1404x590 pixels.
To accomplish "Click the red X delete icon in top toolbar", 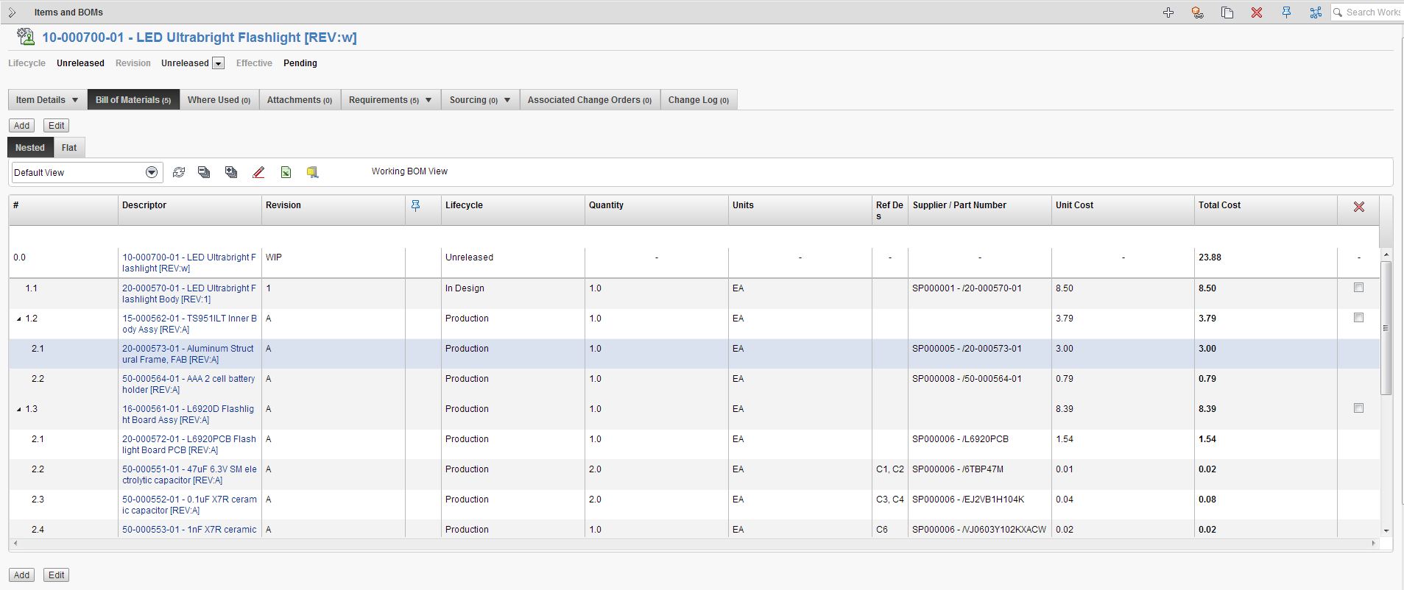I will (x=1257, y=13).
